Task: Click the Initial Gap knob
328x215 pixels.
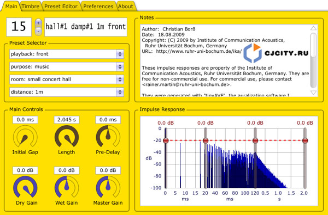Action: 25,137
